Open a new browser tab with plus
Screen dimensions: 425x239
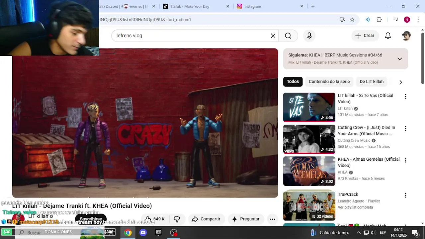tap(313, 6)
